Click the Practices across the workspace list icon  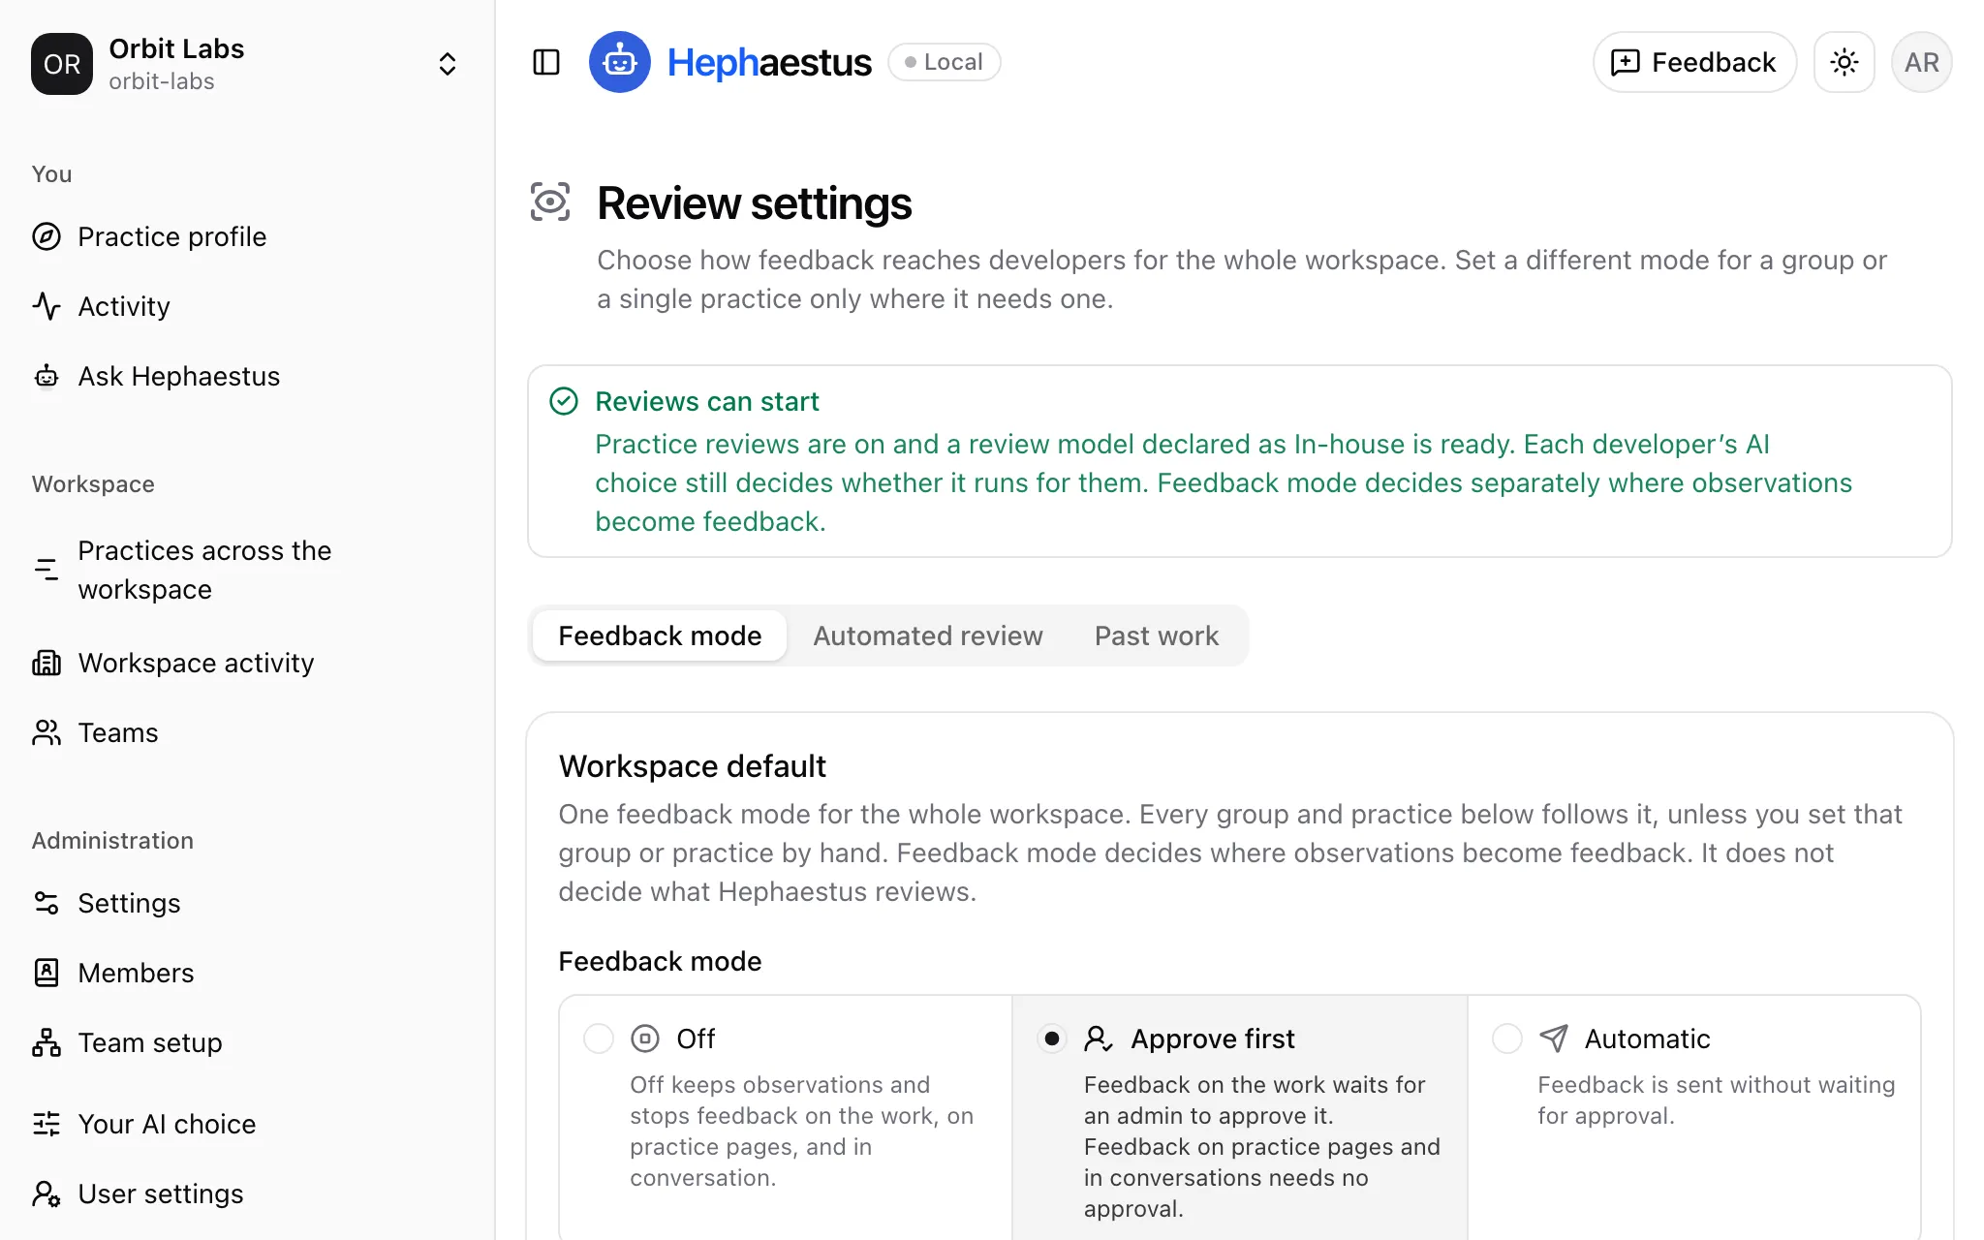click(46, 570)
